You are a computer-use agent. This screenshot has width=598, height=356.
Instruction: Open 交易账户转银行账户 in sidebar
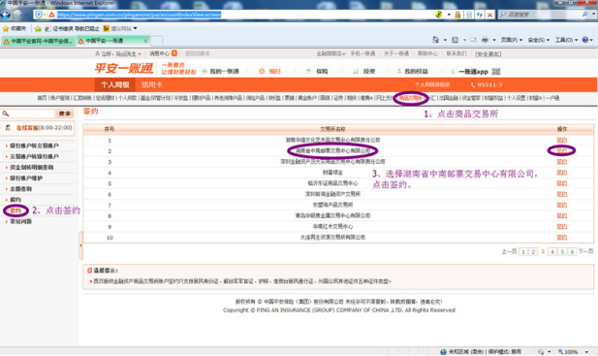tap(34, 156)
